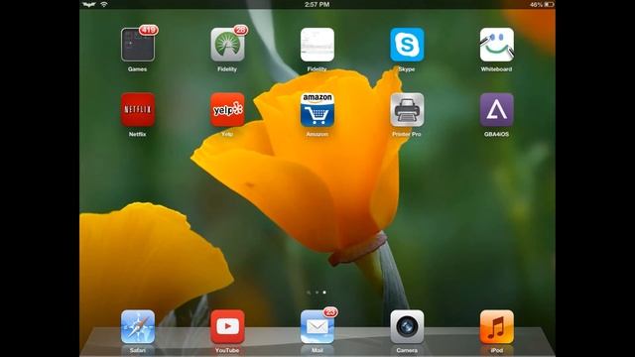Image resolution: width=635 pixels, height=357 pixels.
Task: Open the Whiteboard app
Action: click(x=496, y=45)
